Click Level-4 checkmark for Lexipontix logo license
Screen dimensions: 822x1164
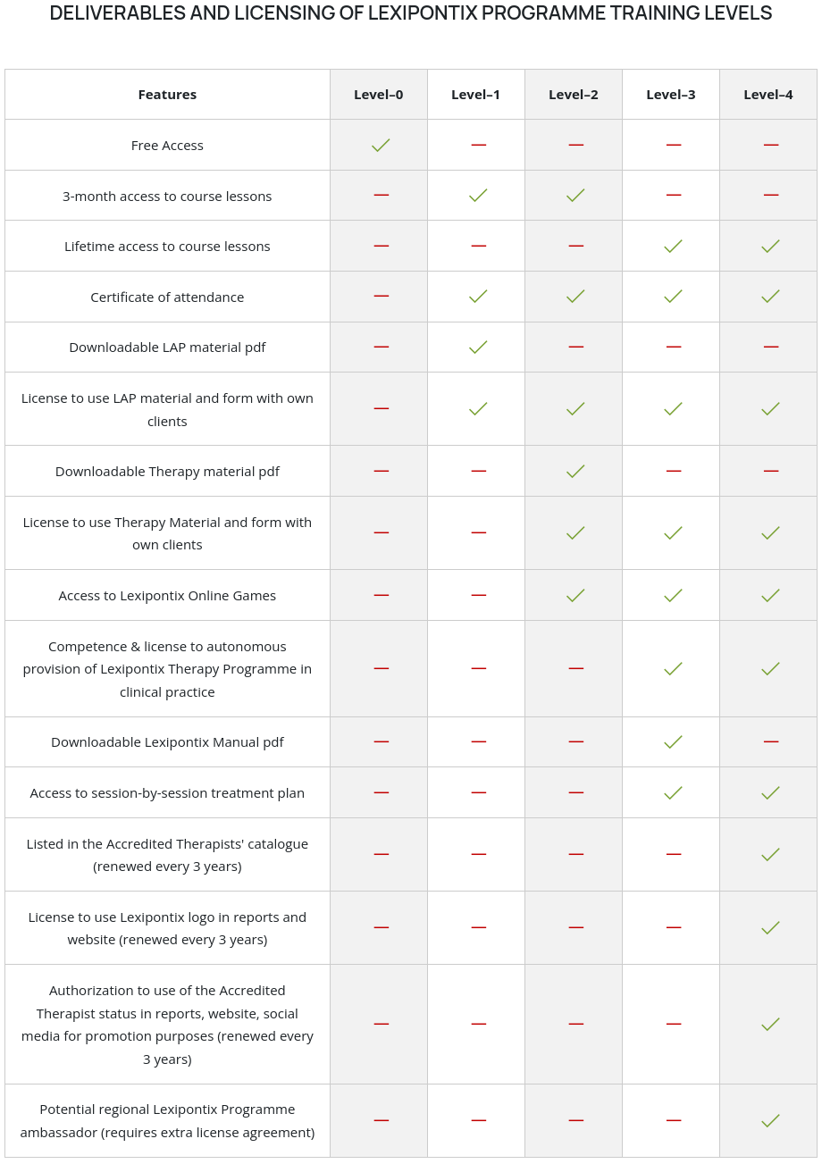(770, 927)
